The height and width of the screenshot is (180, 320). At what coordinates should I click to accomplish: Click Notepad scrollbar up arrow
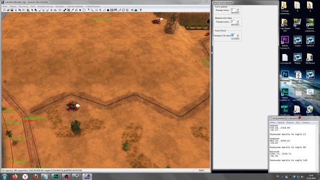317,126
